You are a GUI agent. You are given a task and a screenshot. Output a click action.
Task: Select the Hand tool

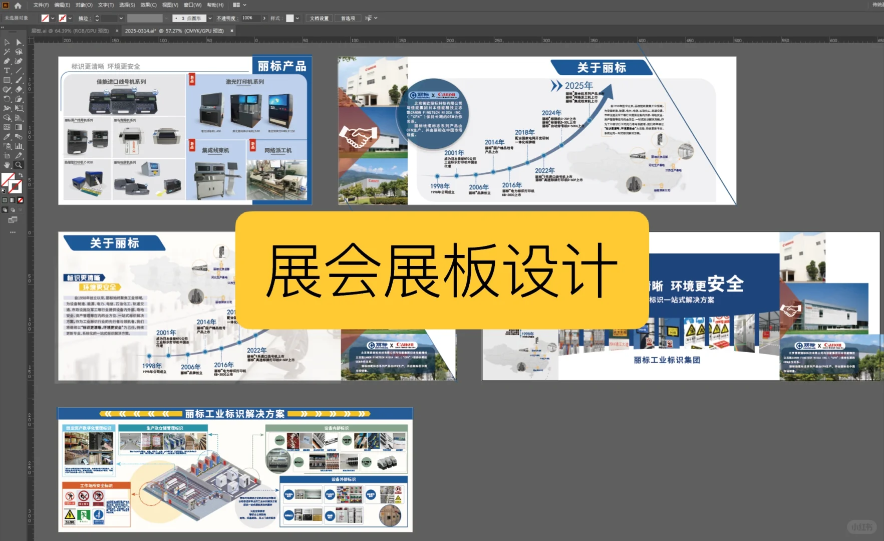[7, 165]
